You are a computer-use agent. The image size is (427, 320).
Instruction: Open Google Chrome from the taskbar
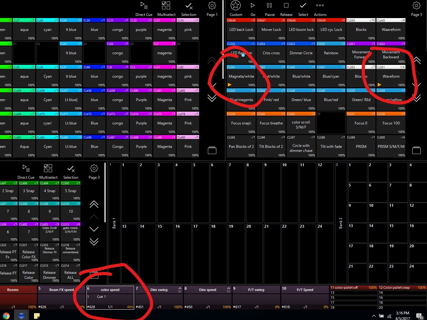[x=6, y=316]
